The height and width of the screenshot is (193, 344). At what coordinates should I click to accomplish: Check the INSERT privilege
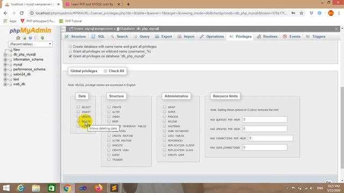78,112
